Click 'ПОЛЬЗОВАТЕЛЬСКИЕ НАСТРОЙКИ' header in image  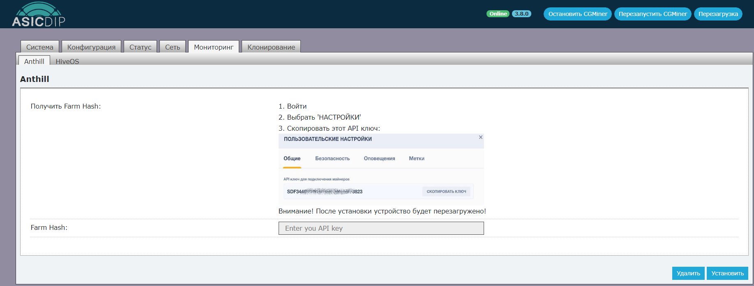328,139
